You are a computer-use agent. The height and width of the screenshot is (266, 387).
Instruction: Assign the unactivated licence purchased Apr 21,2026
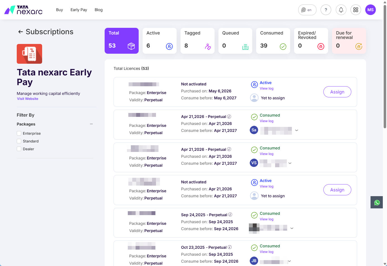(337, 190)
